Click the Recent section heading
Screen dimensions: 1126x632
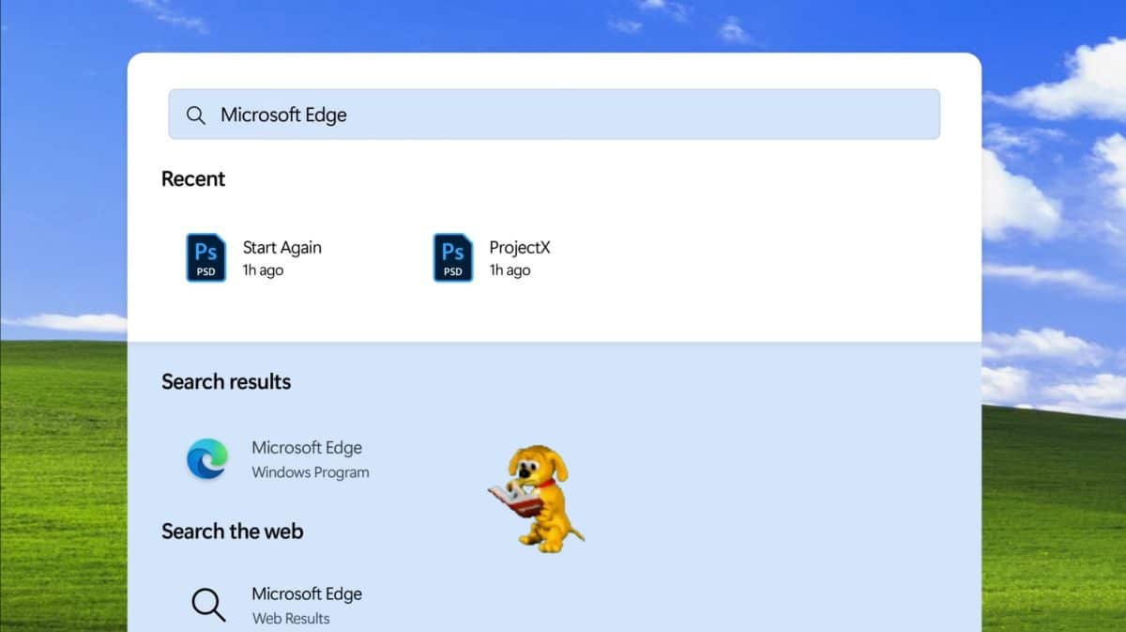click(193, 178)
